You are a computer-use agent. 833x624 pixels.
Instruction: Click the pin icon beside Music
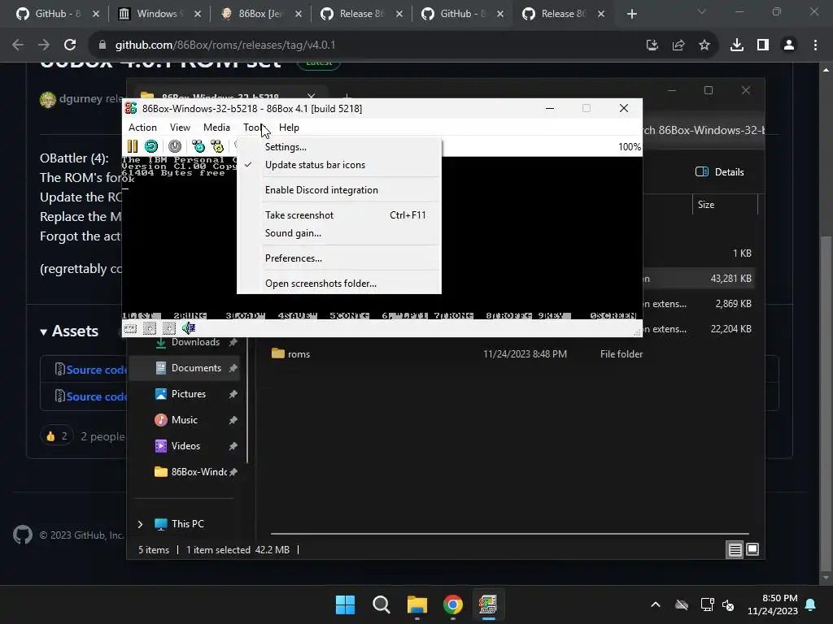click(233, 420)
